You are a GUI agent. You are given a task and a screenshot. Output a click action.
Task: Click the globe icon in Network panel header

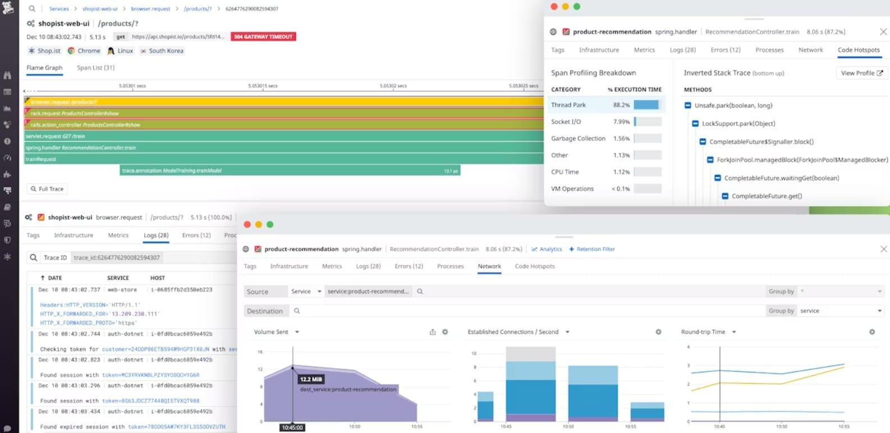(x=246, y=249)
